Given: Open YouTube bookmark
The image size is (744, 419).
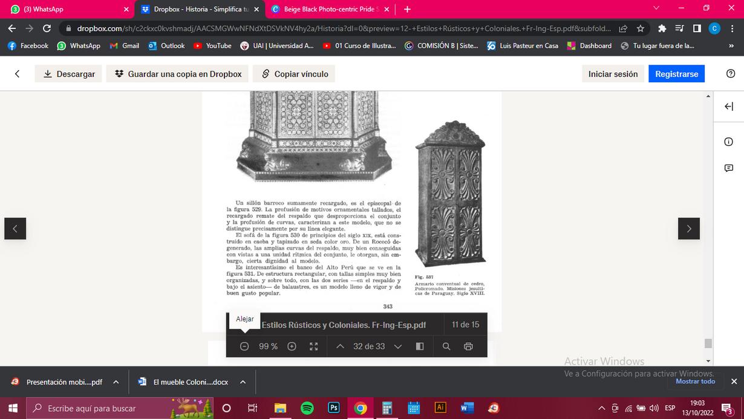Looking at the screenshot, I should pyautogui.click(x=212, y=45).
